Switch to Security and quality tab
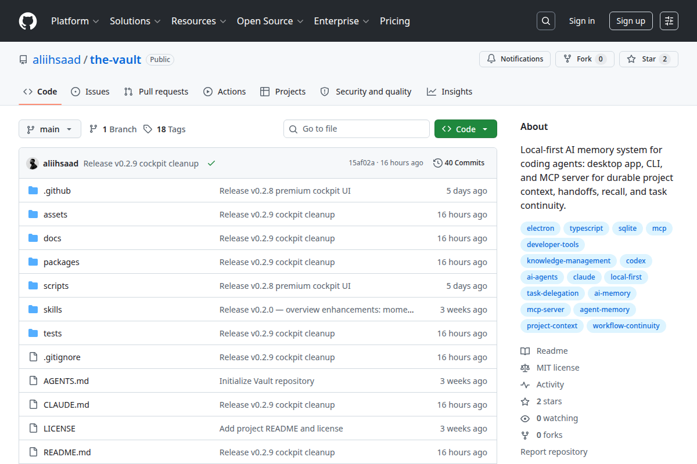Viewport: 697px width, 464px height. [366, 92]
